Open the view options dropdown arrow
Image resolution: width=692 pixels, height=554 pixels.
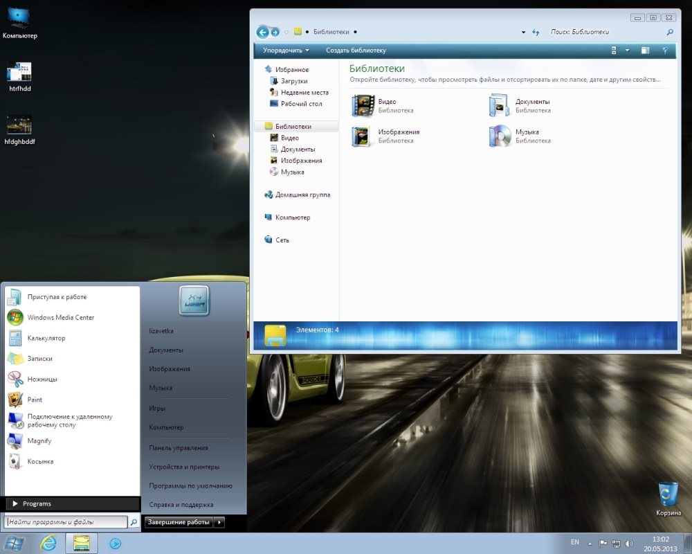628,51
